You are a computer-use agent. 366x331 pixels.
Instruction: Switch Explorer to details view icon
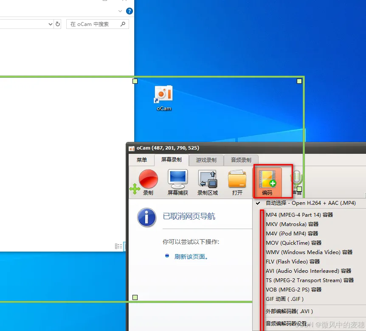[x=118, y=246]
